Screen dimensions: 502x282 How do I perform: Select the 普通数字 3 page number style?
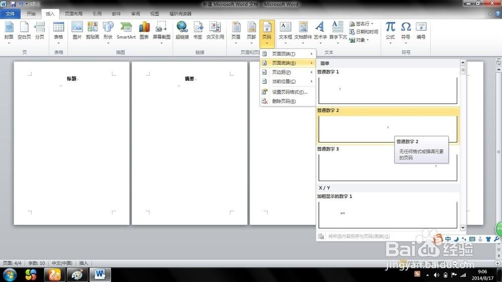click(387, 167)
